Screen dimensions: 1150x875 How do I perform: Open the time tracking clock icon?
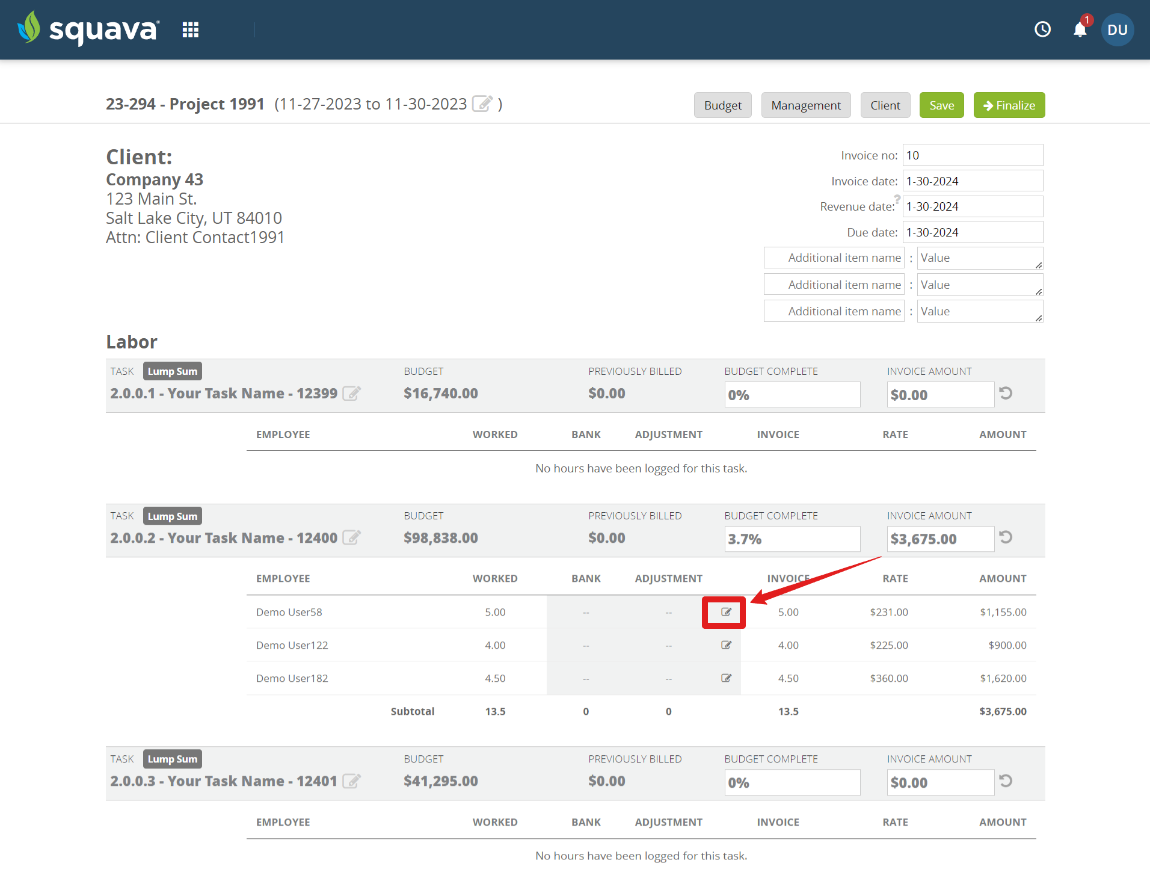point(1042,29)
